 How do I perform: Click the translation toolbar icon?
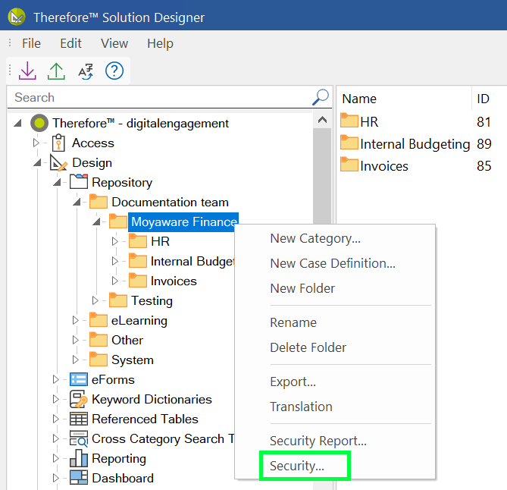coord(86,71)
